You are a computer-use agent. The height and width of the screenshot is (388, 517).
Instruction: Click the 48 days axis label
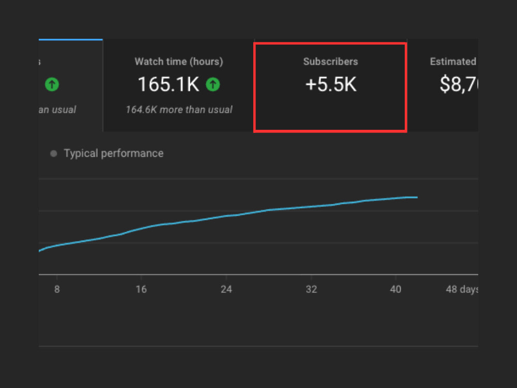click(462, 289)
